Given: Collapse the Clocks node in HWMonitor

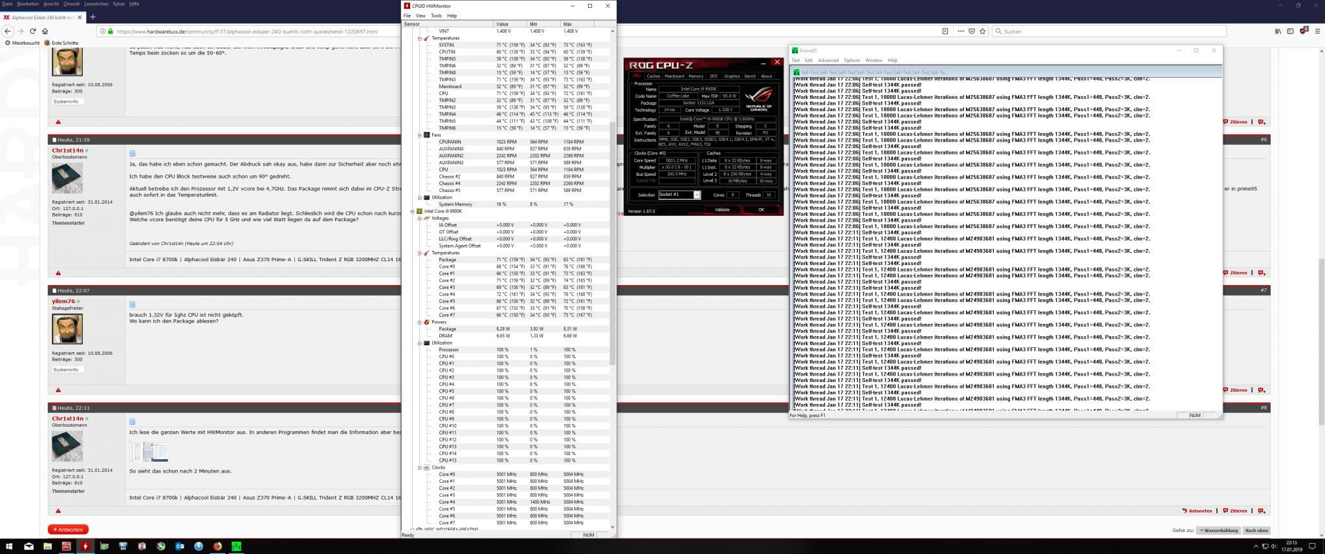Looking at the screenshot, I should [x=419, y=467].
